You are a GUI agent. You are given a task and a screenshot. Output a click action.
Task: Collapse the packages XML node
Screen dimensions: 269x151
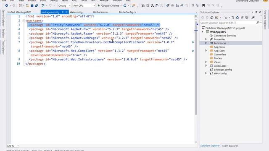pos(24,21)
